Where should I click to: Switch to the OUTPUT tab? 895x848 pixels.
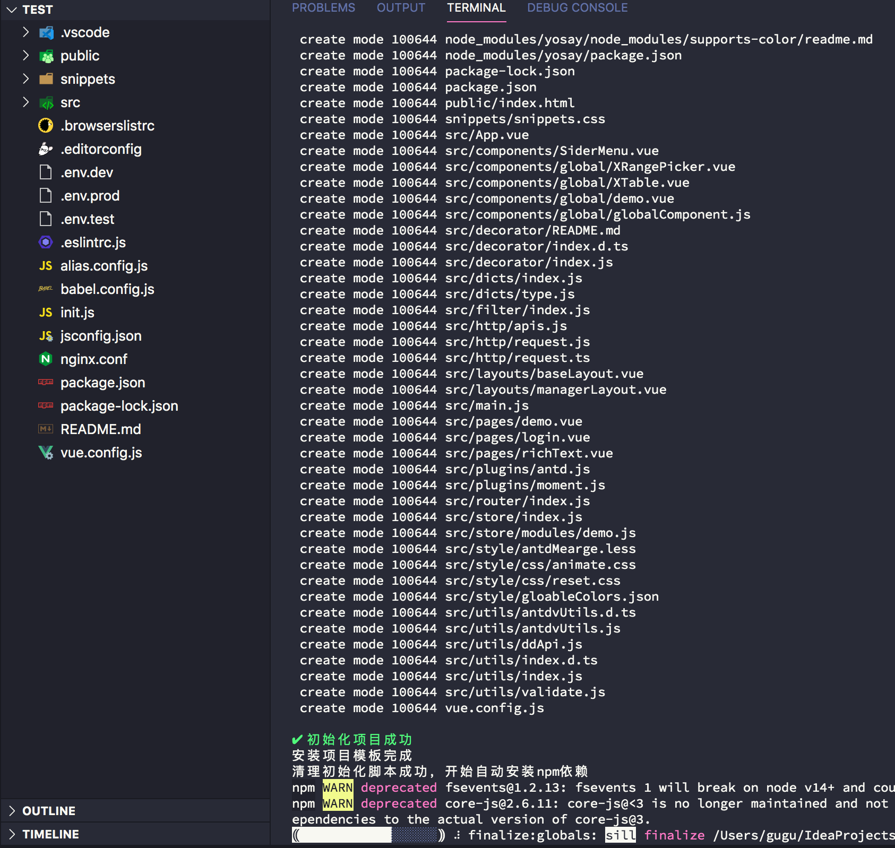click(x=401, y=8)
